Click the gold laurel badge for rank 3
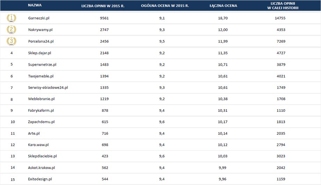321x185 pixels. 11,41
